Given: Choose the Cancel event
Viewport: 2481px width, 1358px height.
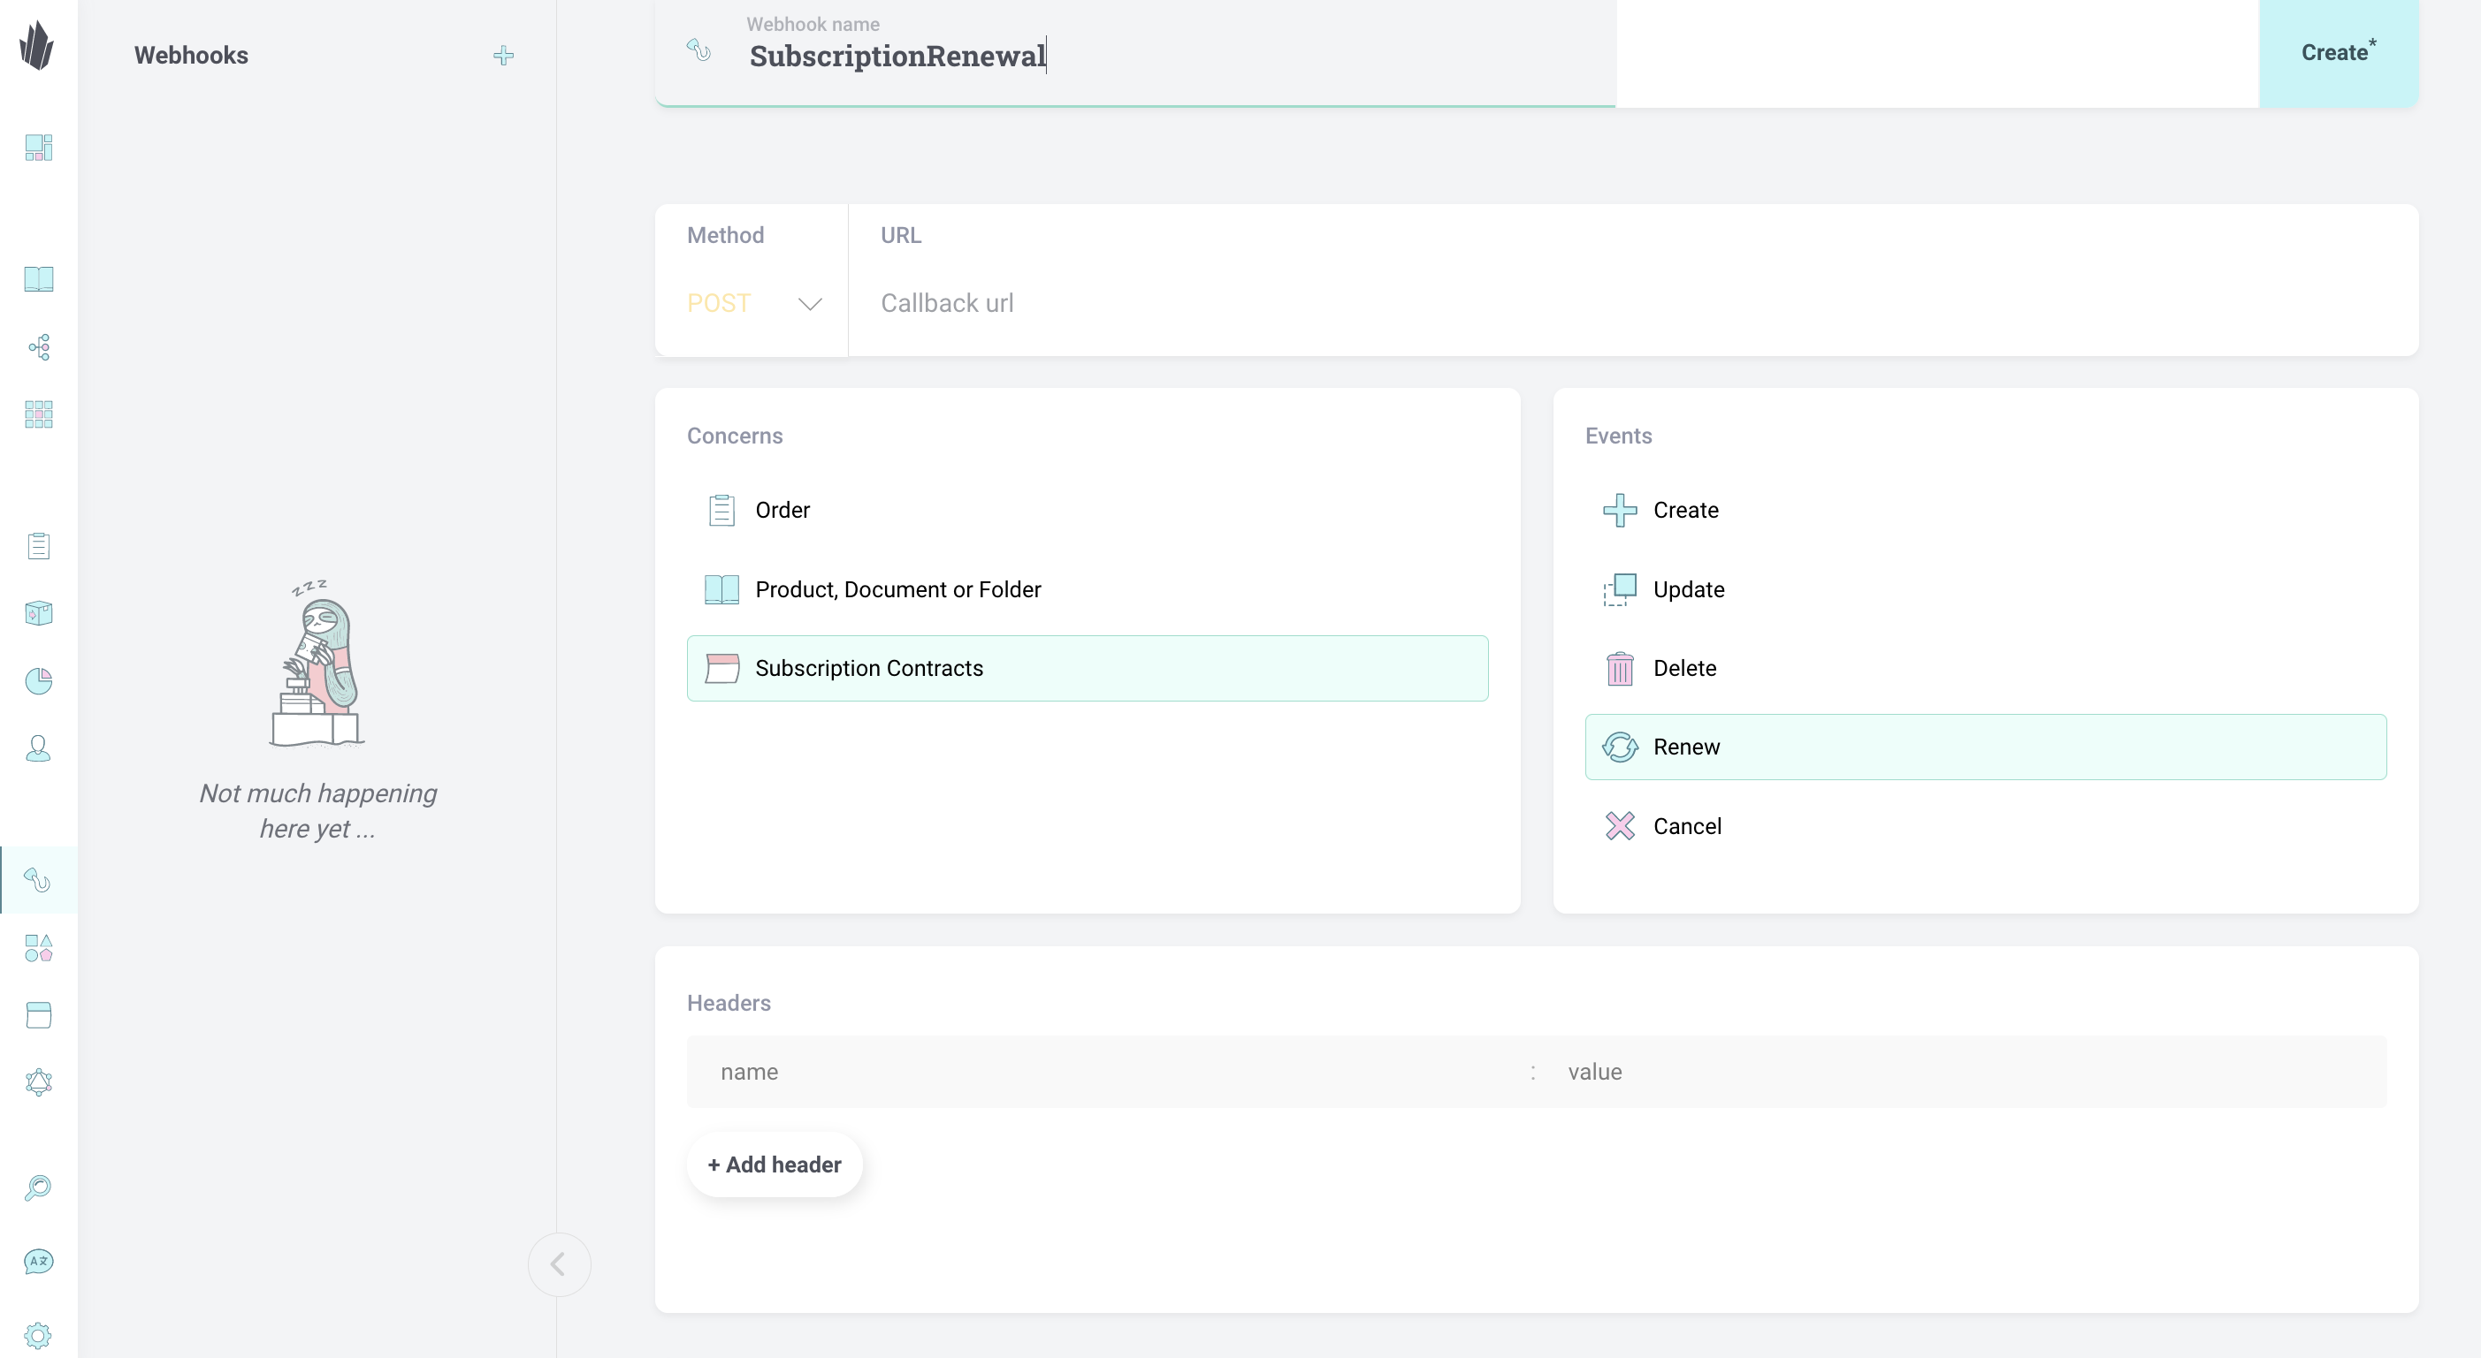Looking at the screenshot, I should (x=1985, y=826).
